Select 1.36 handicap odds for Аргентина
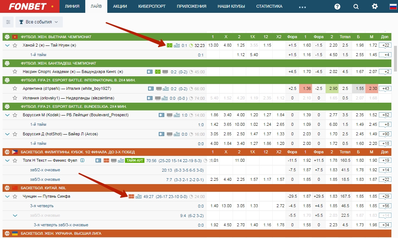Screen dimensions: 398x238 click(306, 89)
